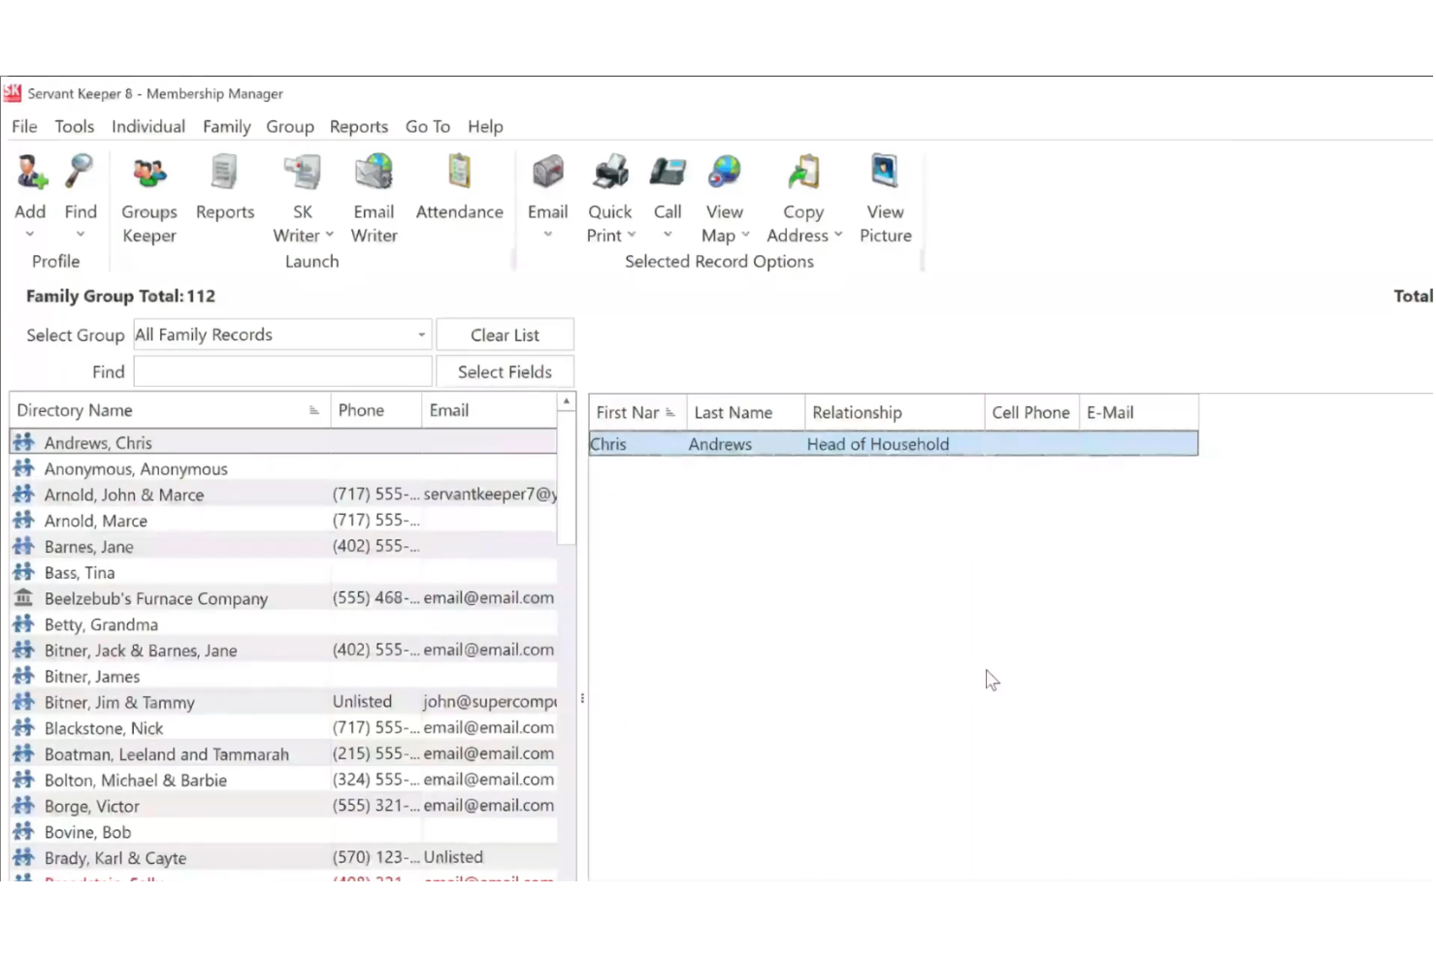Screen dimensions: 1436x957
Task: Click the Phone column header
Action: click(x=376, y=410)
